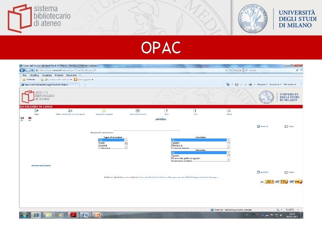The height and width of the screenshot is (227, 322).
Task: Select Agraria in the Faculties list
Action: [x=199, y=143]
